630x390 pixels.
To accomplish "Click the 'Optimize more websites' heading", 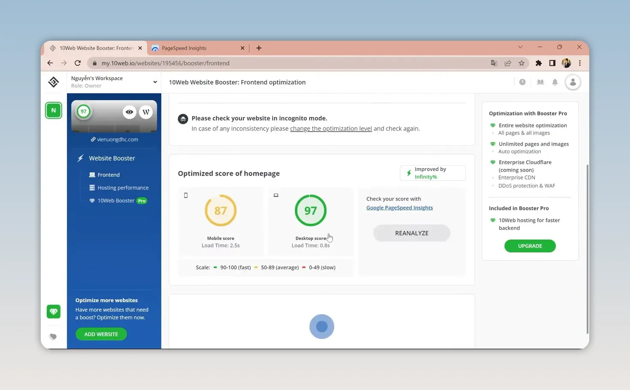I will pyautogui.click(x=107, y=300).
